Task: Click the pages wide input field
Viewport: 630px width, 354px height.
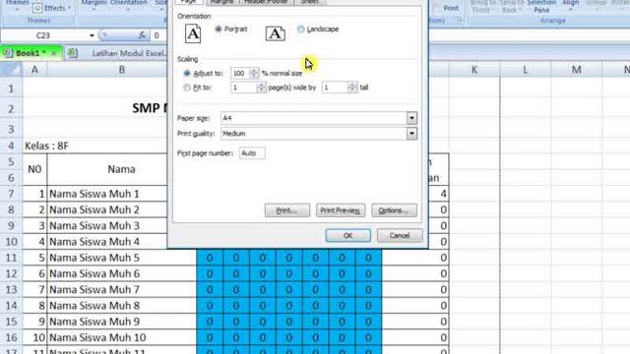Action: point(244,88)
